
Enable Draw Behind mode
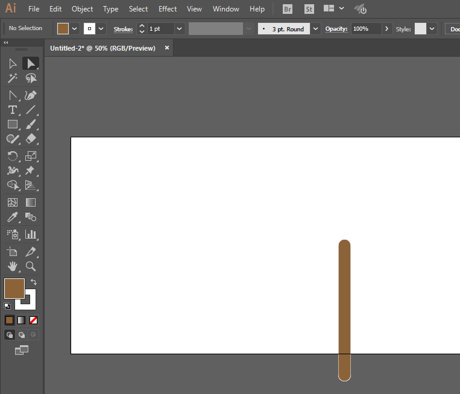point(22,334)
